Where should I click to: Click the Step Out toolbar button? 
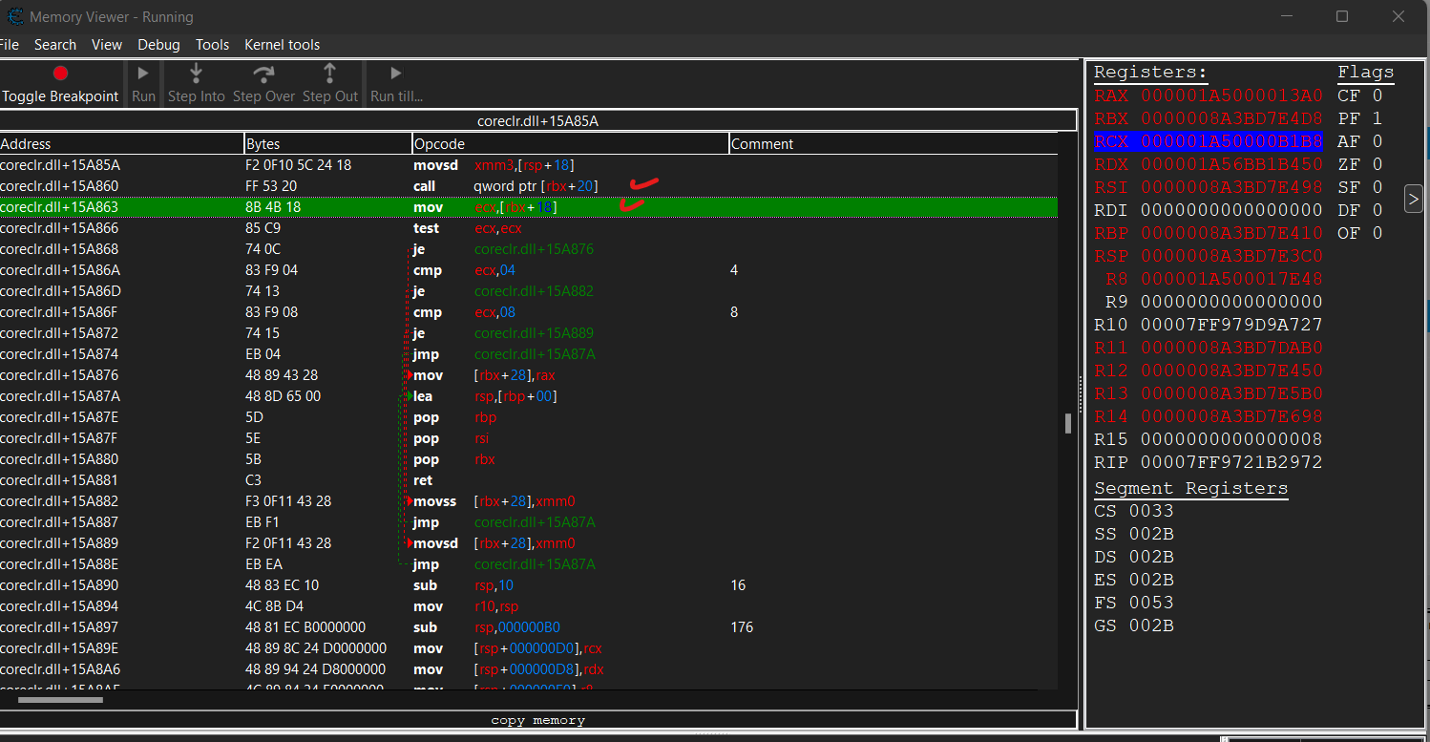[329, 84]
